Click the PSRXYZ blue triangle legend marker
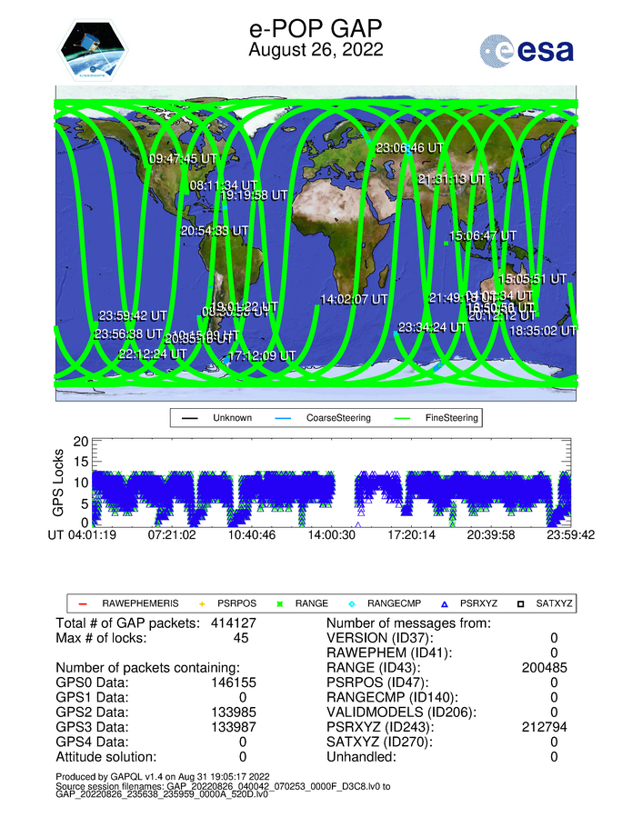This screenshot has height=817, width=632. tap(446, 603)
